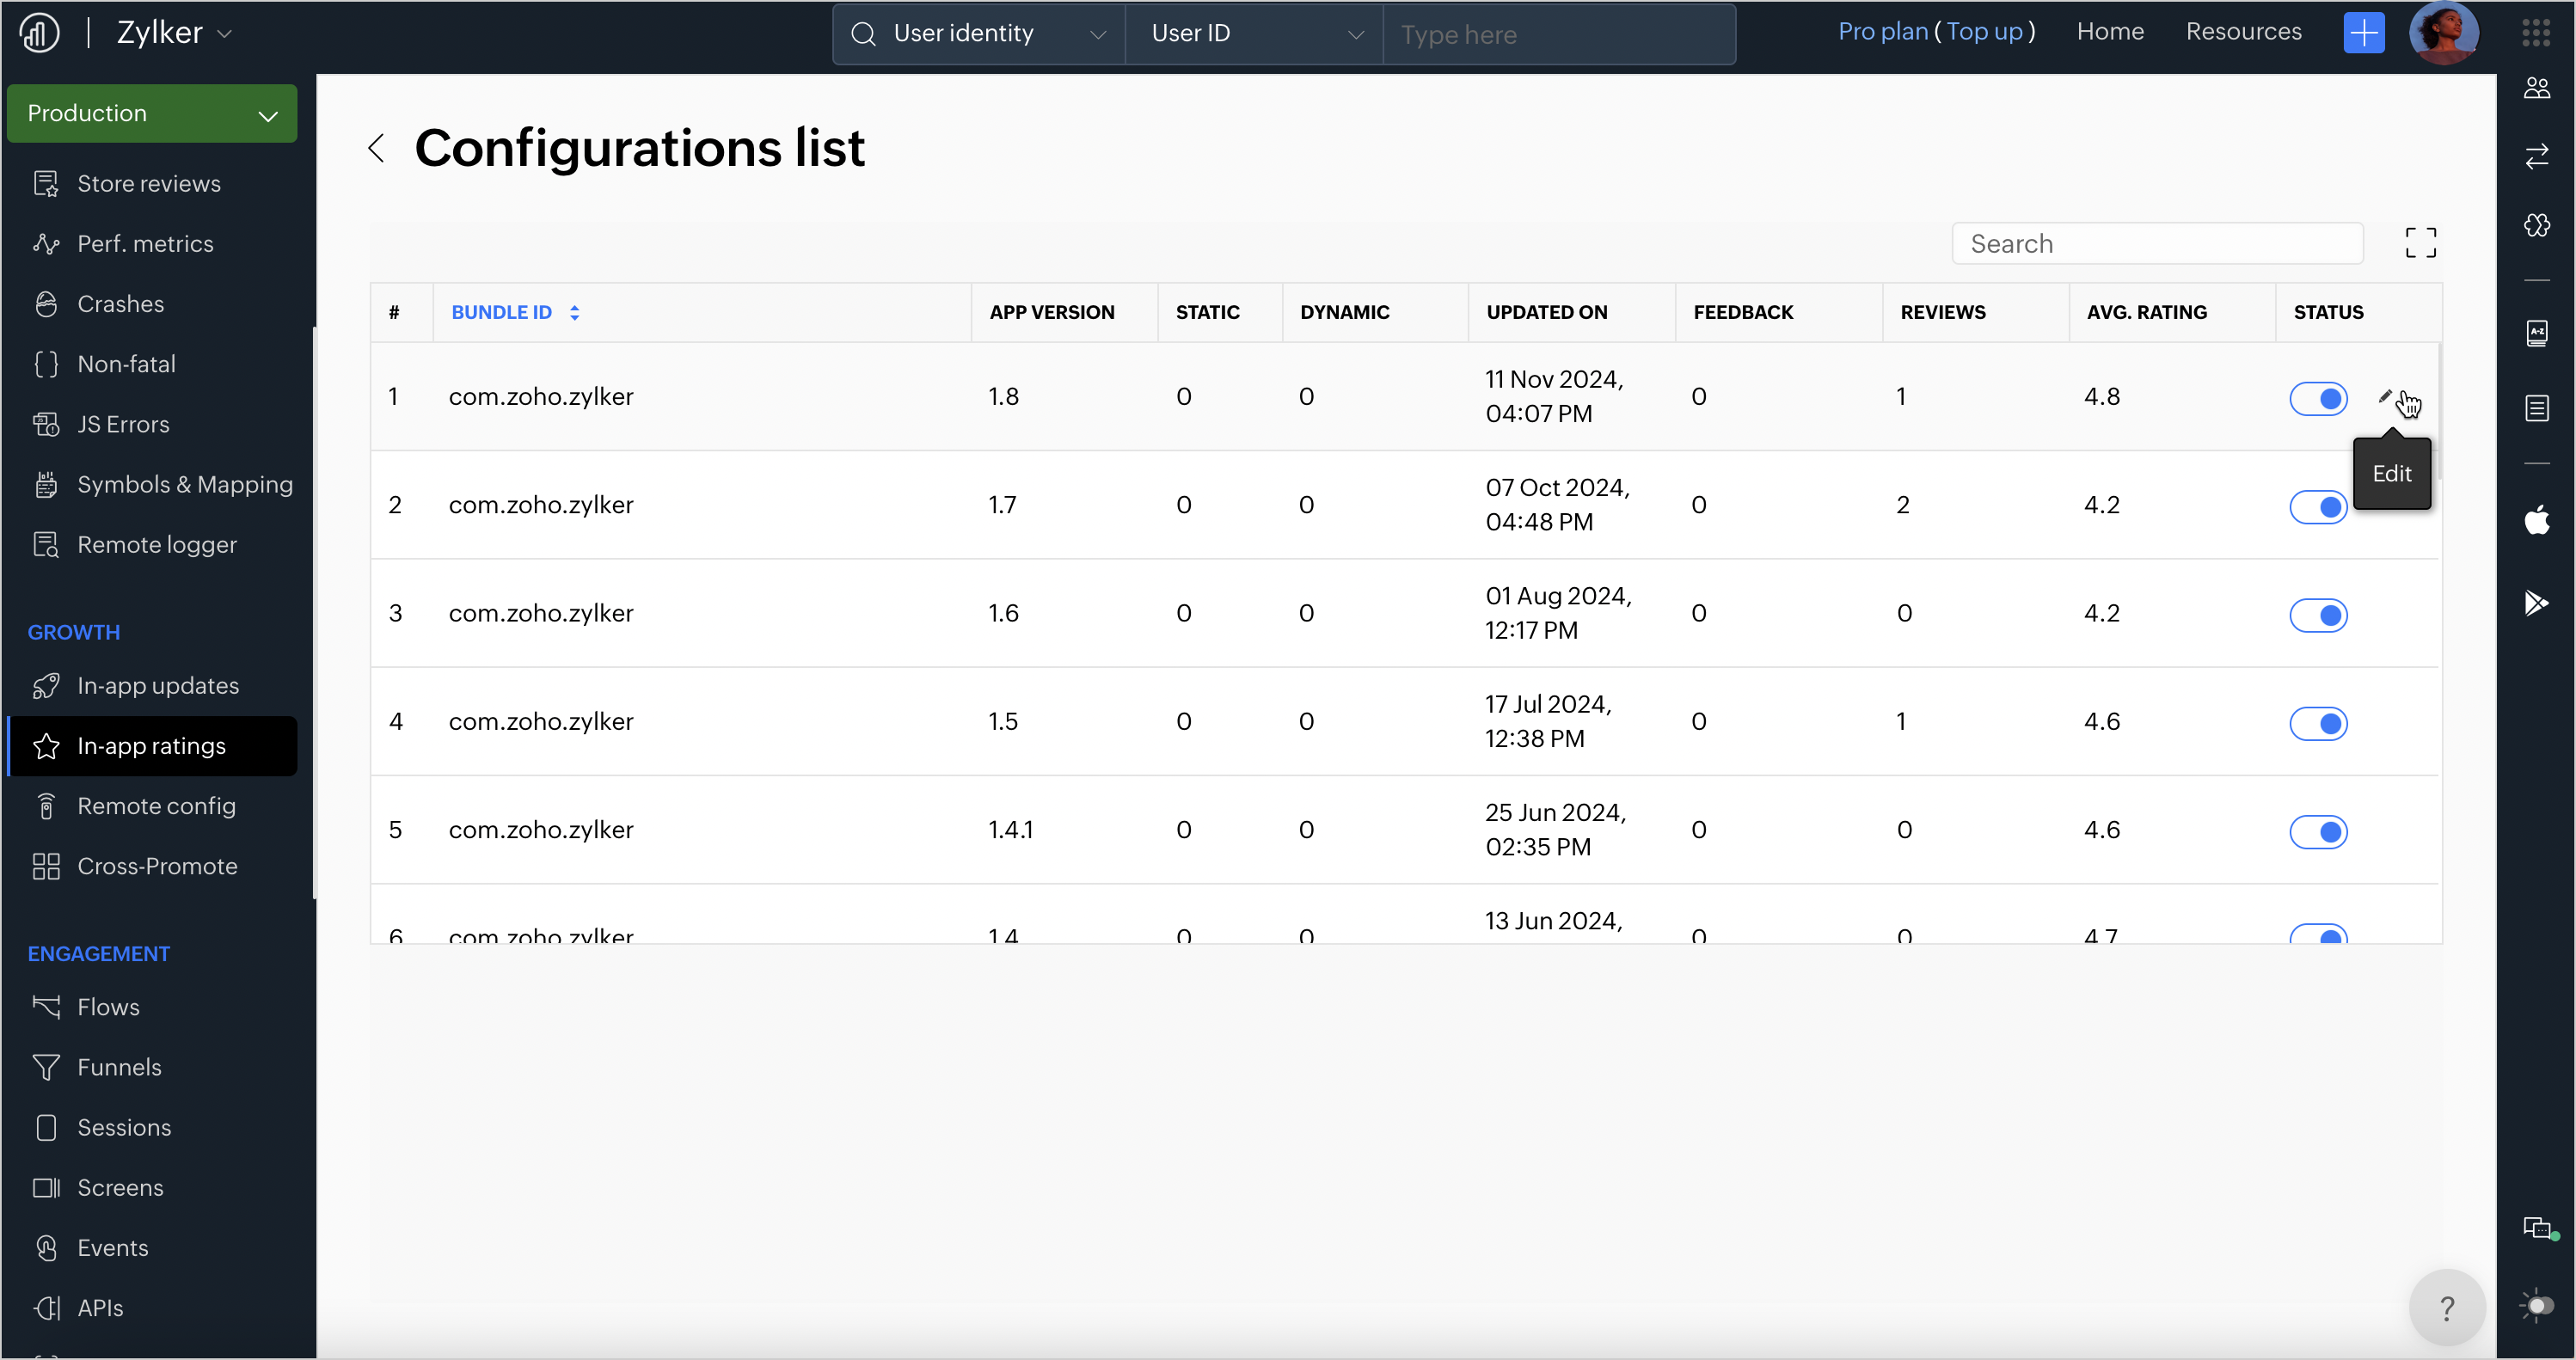Toggle status switch for version 1.8
The height and width of the screenshot is (1360, 2576).
click(x=2318, y=398)
